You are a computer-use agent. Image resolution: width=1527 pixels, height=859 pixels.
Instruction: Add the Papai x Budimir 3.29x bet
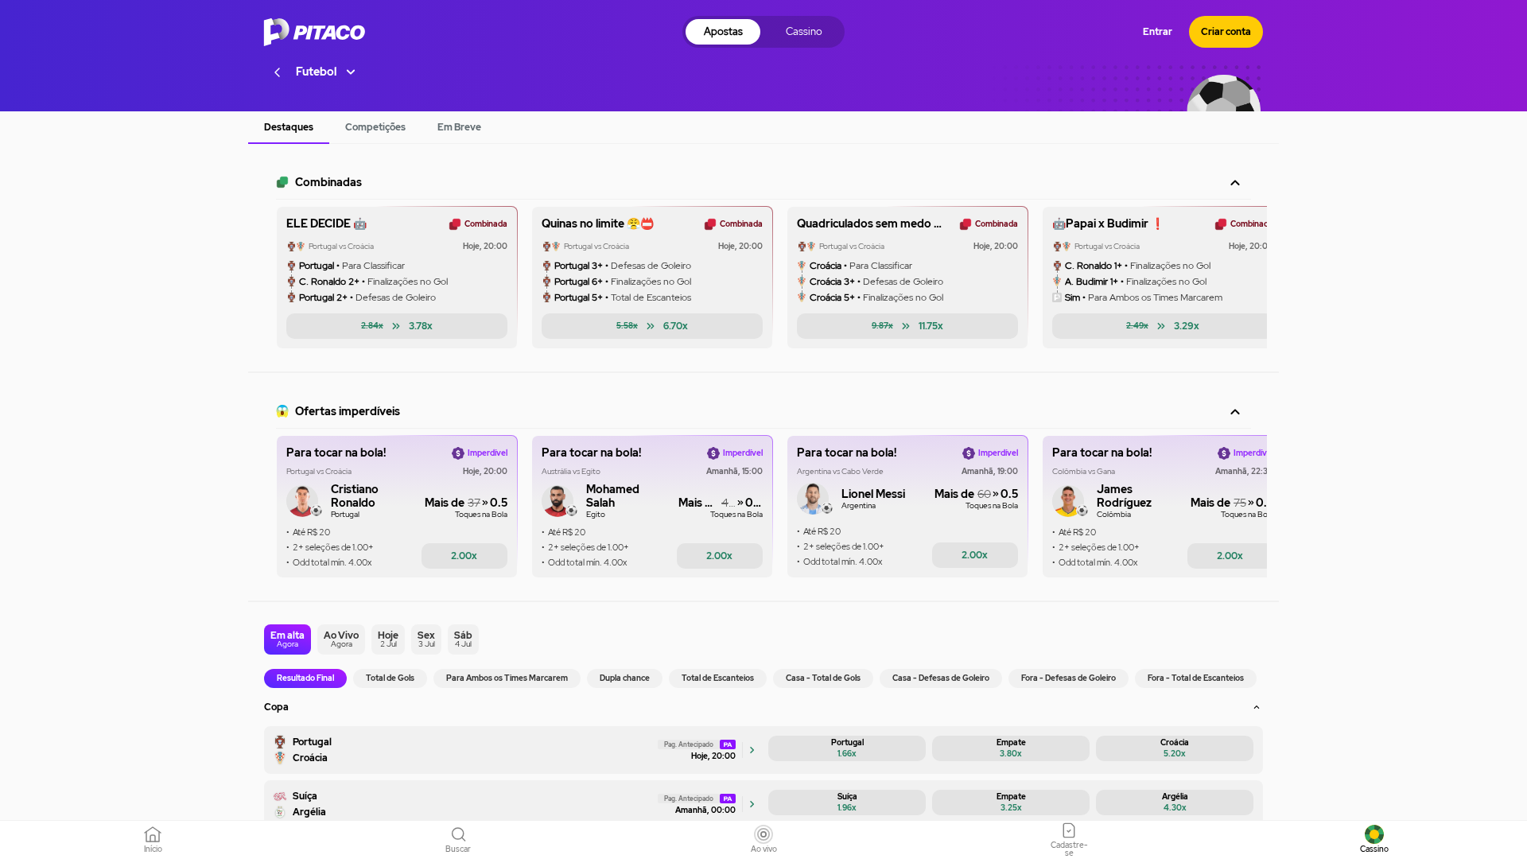1160,326
